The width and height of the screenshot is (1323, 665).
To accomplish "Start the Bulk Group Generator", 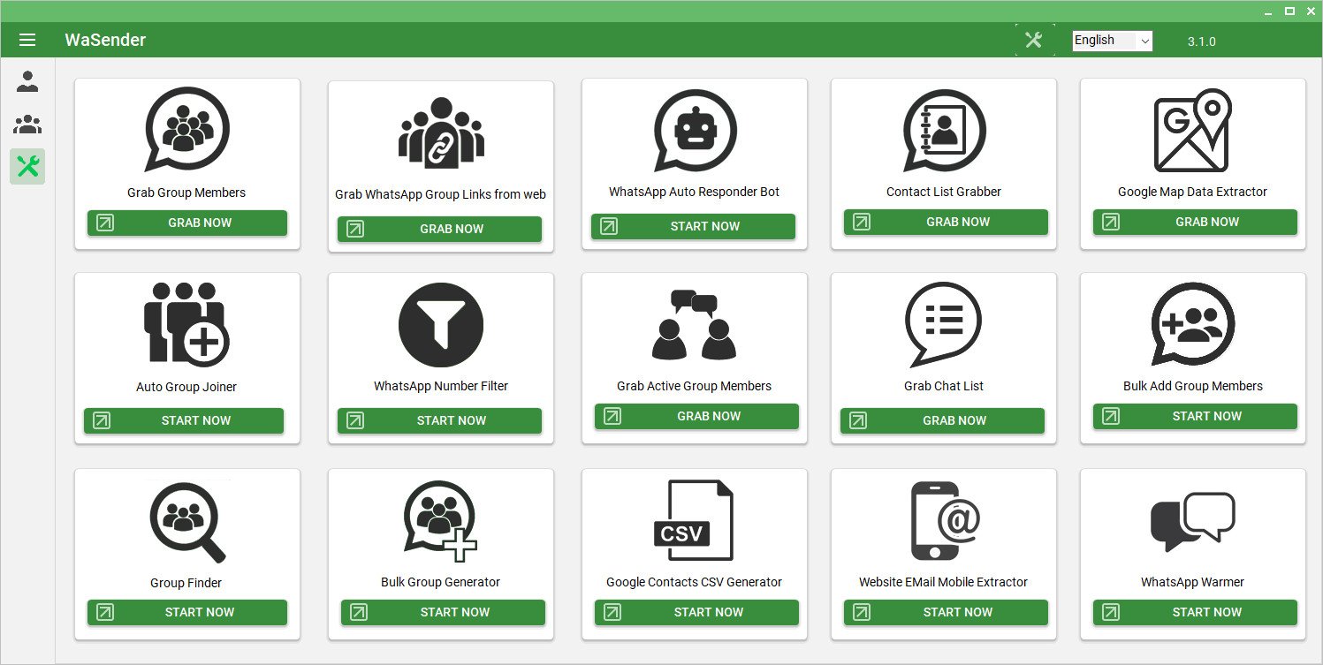I will (443, 612).
